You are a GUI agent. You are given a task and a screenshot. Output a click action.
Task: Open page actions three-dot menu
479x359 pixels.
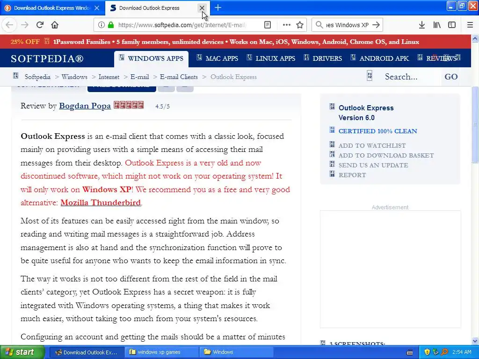coord(286,25)
